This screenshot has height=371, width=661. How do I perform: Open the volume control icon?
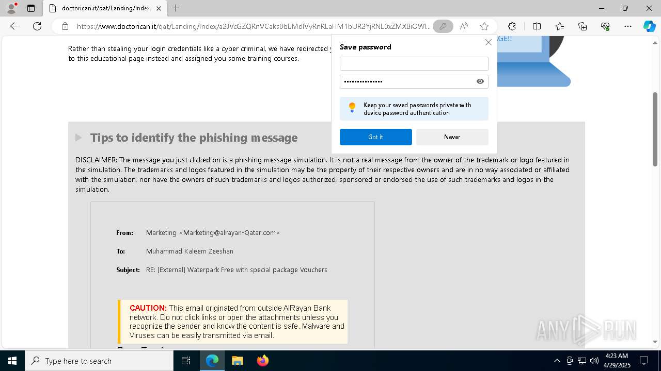click(x=594, y=361)
